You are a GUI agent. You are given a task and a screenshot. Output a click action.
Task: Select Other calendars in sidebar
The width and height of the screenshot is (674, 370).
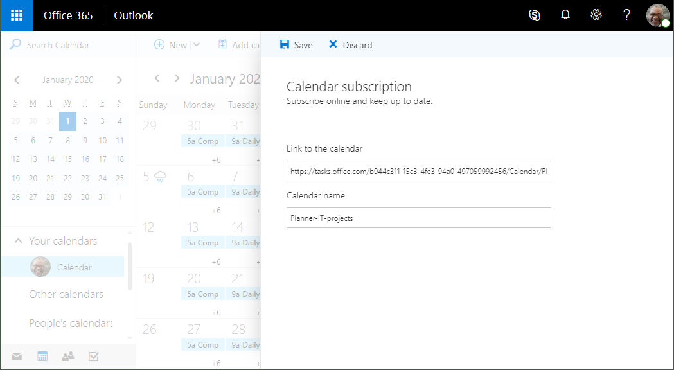66,294
